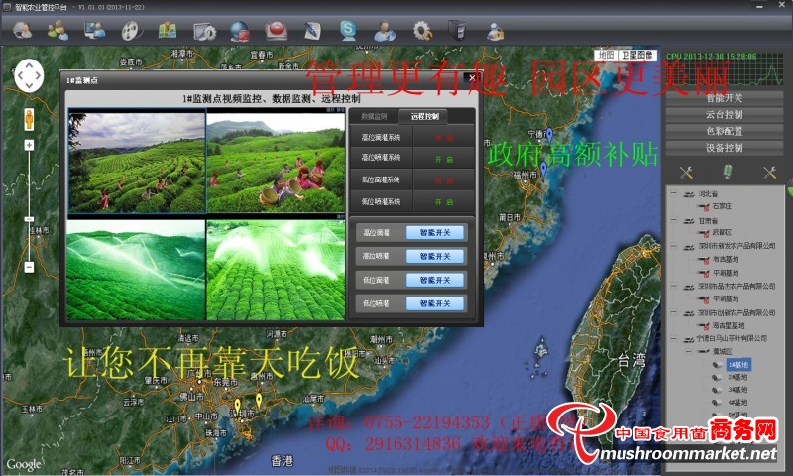Toggle 智能开关 for 低位滴灌
Viewport: 793px width, 476px height.
435,281
